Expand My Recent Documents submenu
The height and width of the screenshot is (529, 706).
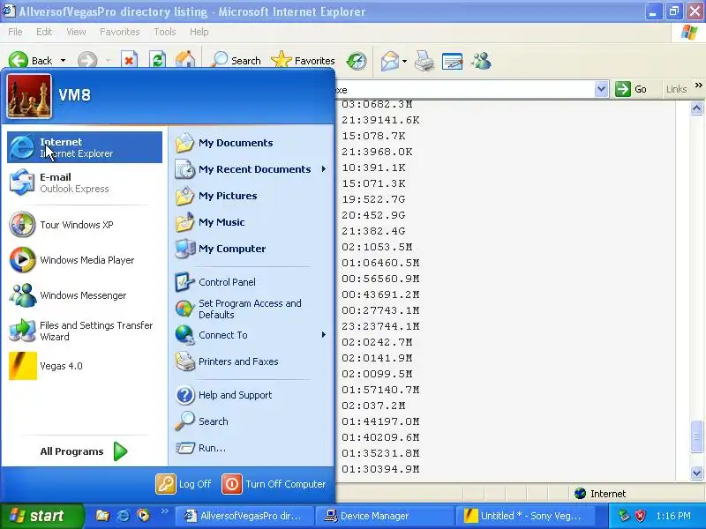click(251, 169)
